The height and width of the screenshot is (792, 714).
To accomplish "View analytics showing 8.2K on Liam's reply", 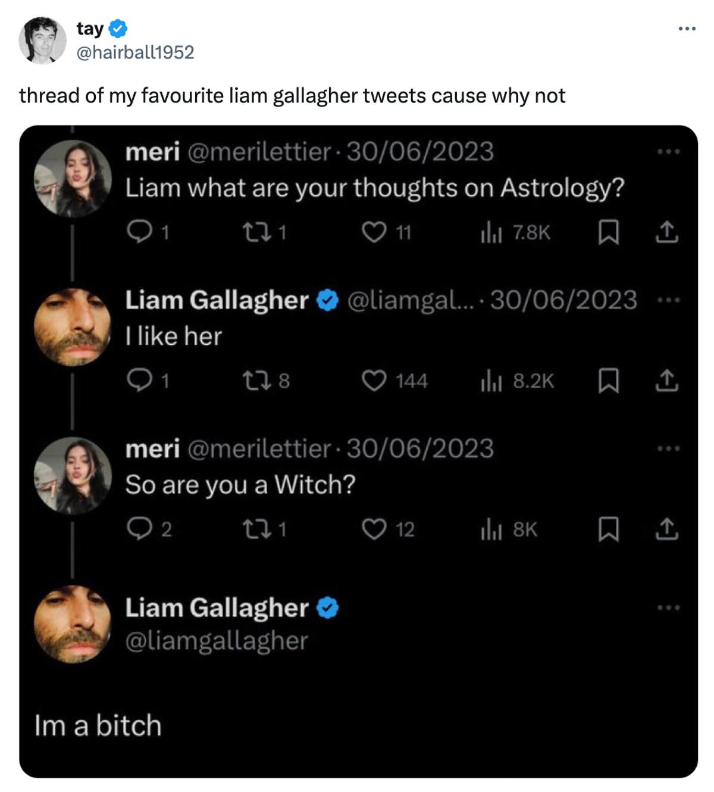I will 493,382.
